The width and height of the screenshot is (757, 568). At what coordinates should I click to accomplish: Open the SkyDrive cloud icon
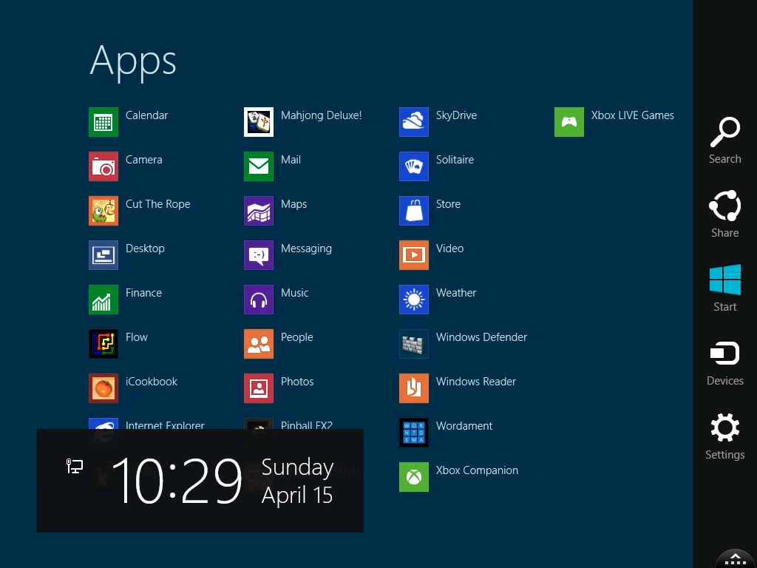coord(414,122)
